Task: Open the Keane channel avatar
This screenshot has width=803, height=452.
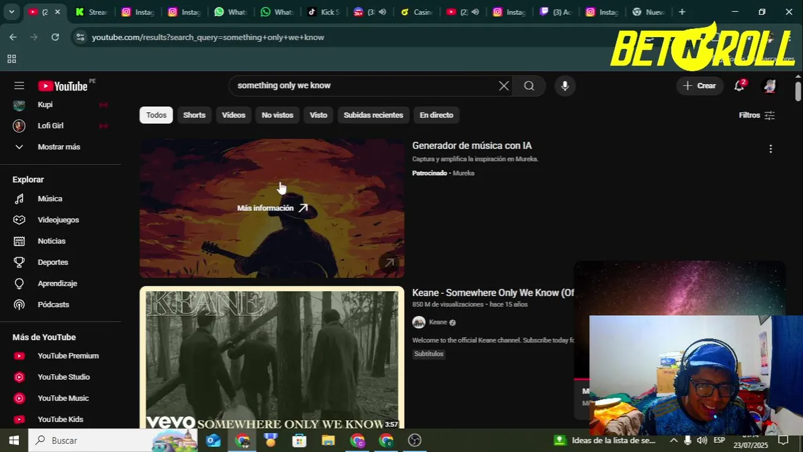Action: coord(418,323)
